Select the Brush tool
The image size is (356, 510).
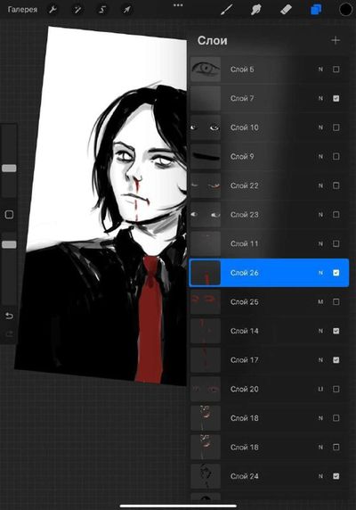(227, 10)
